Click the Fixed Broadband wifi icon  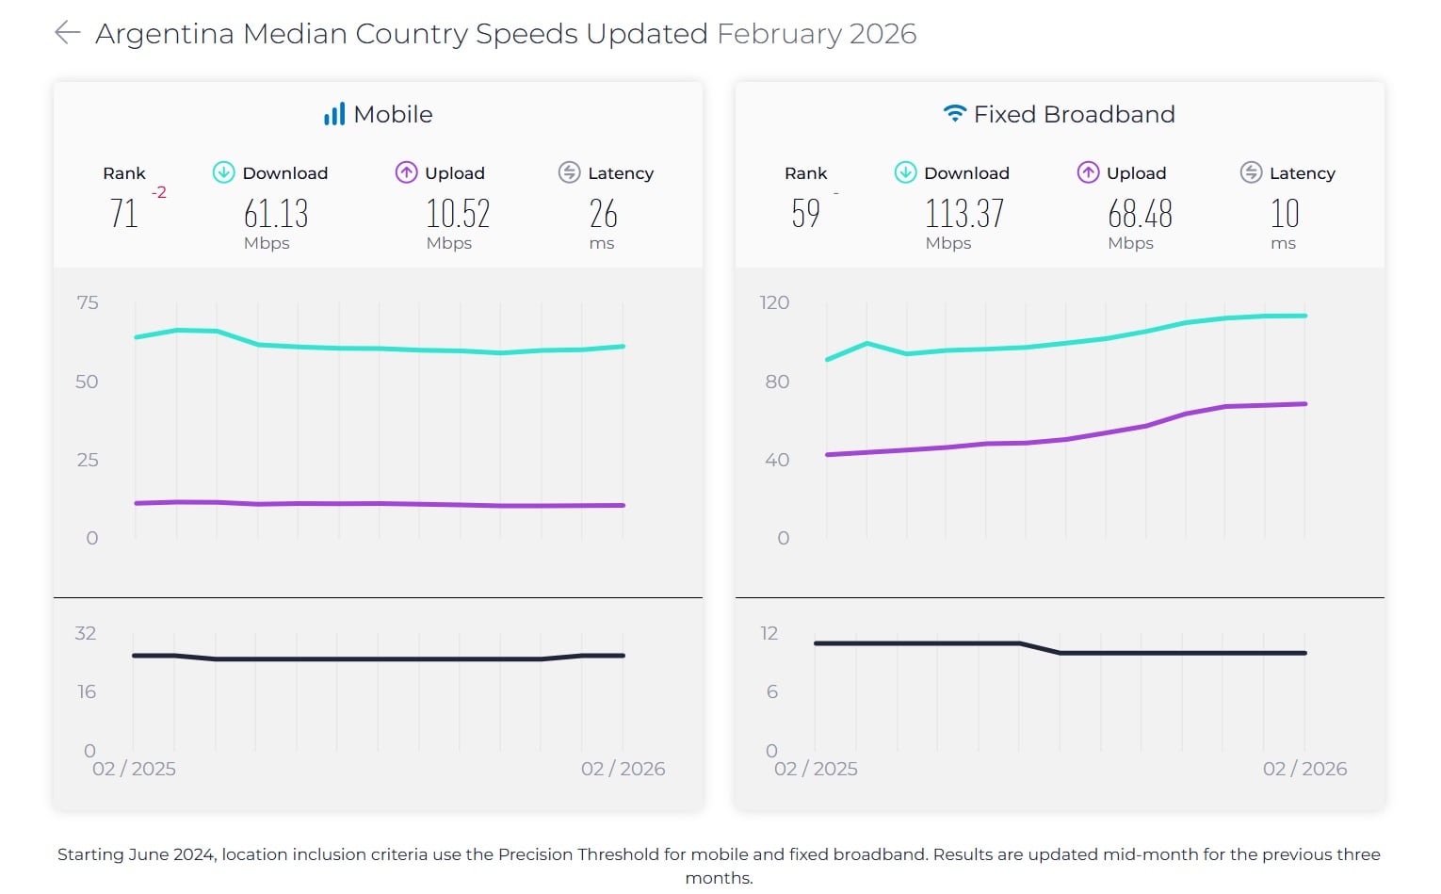click(954, 114)
